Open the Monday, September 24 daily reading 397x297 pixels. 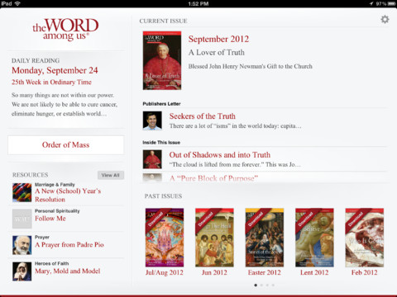(x=55, y=70)
